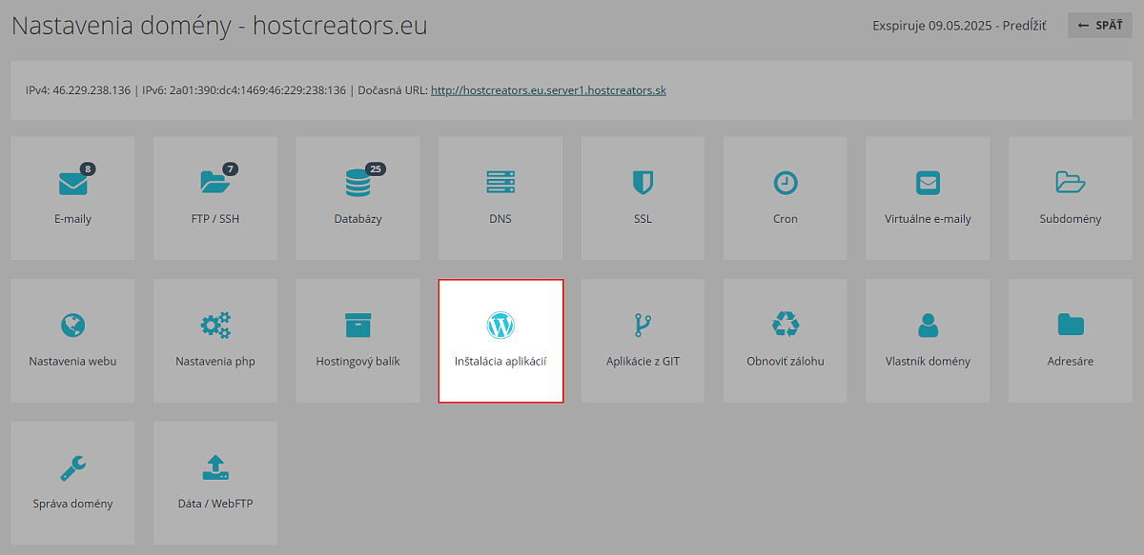Open the Cron clock tile
Image resolution: width=1144 pixels, height=555 pixels.
786,198
